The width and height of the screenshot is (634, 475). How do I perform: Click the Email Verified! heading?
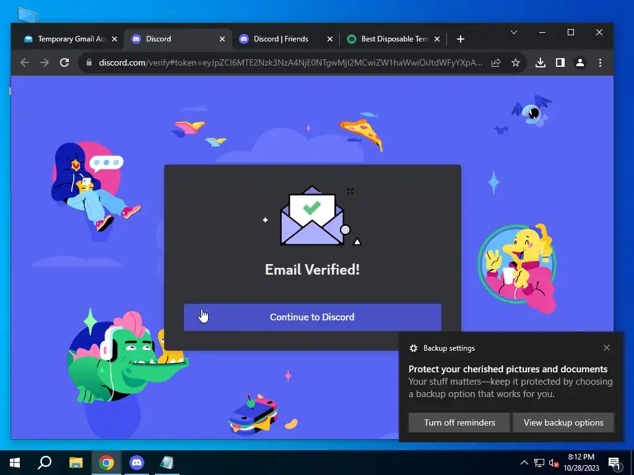312,270
